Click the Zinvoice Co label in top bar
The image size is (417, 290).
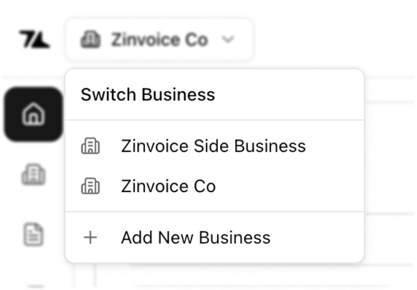(x=159, y=40)
